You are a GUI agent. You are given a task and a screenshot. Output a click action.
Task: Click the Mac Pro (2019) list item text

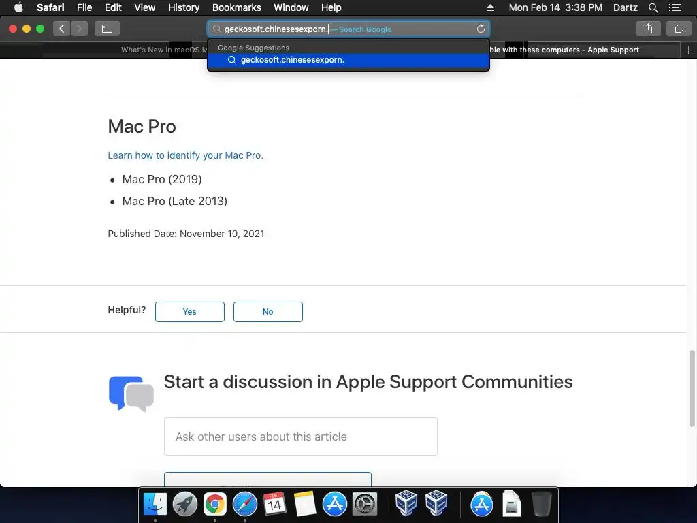(162, 179)
